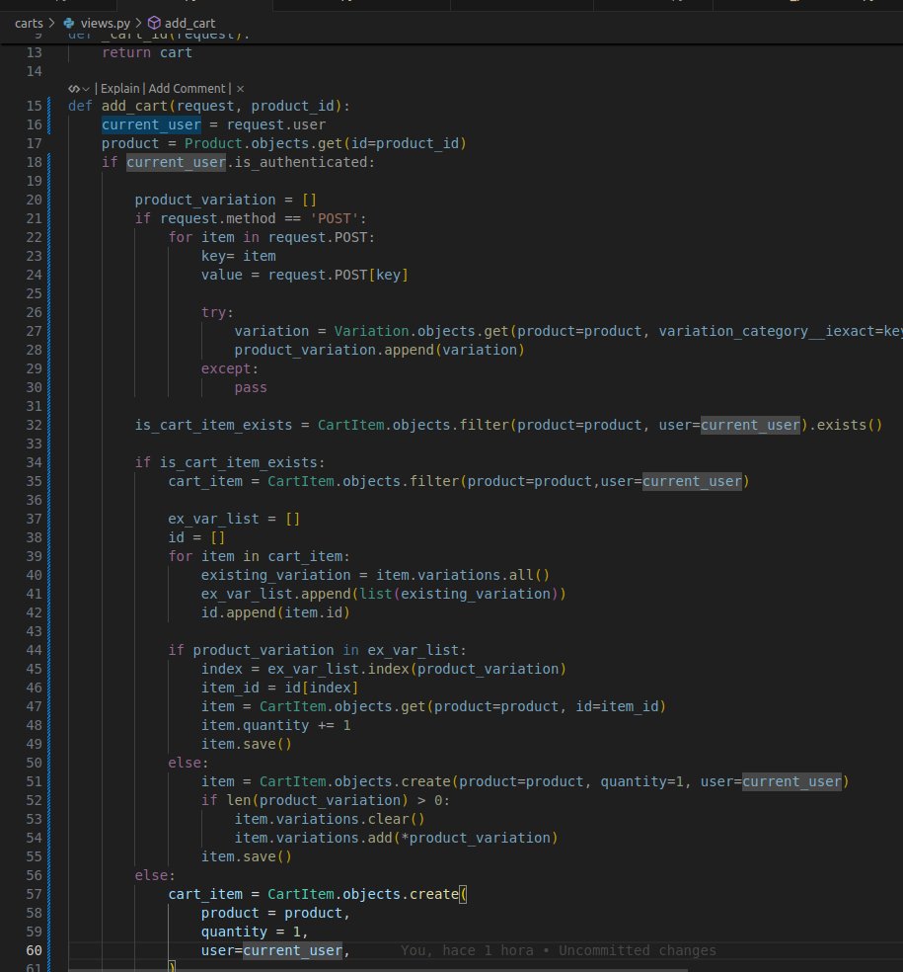Expand chevron after 'views.py' breadcrumb
This screenshot has height=972, width=903.
pyautogui.click(x=139, y=23)
